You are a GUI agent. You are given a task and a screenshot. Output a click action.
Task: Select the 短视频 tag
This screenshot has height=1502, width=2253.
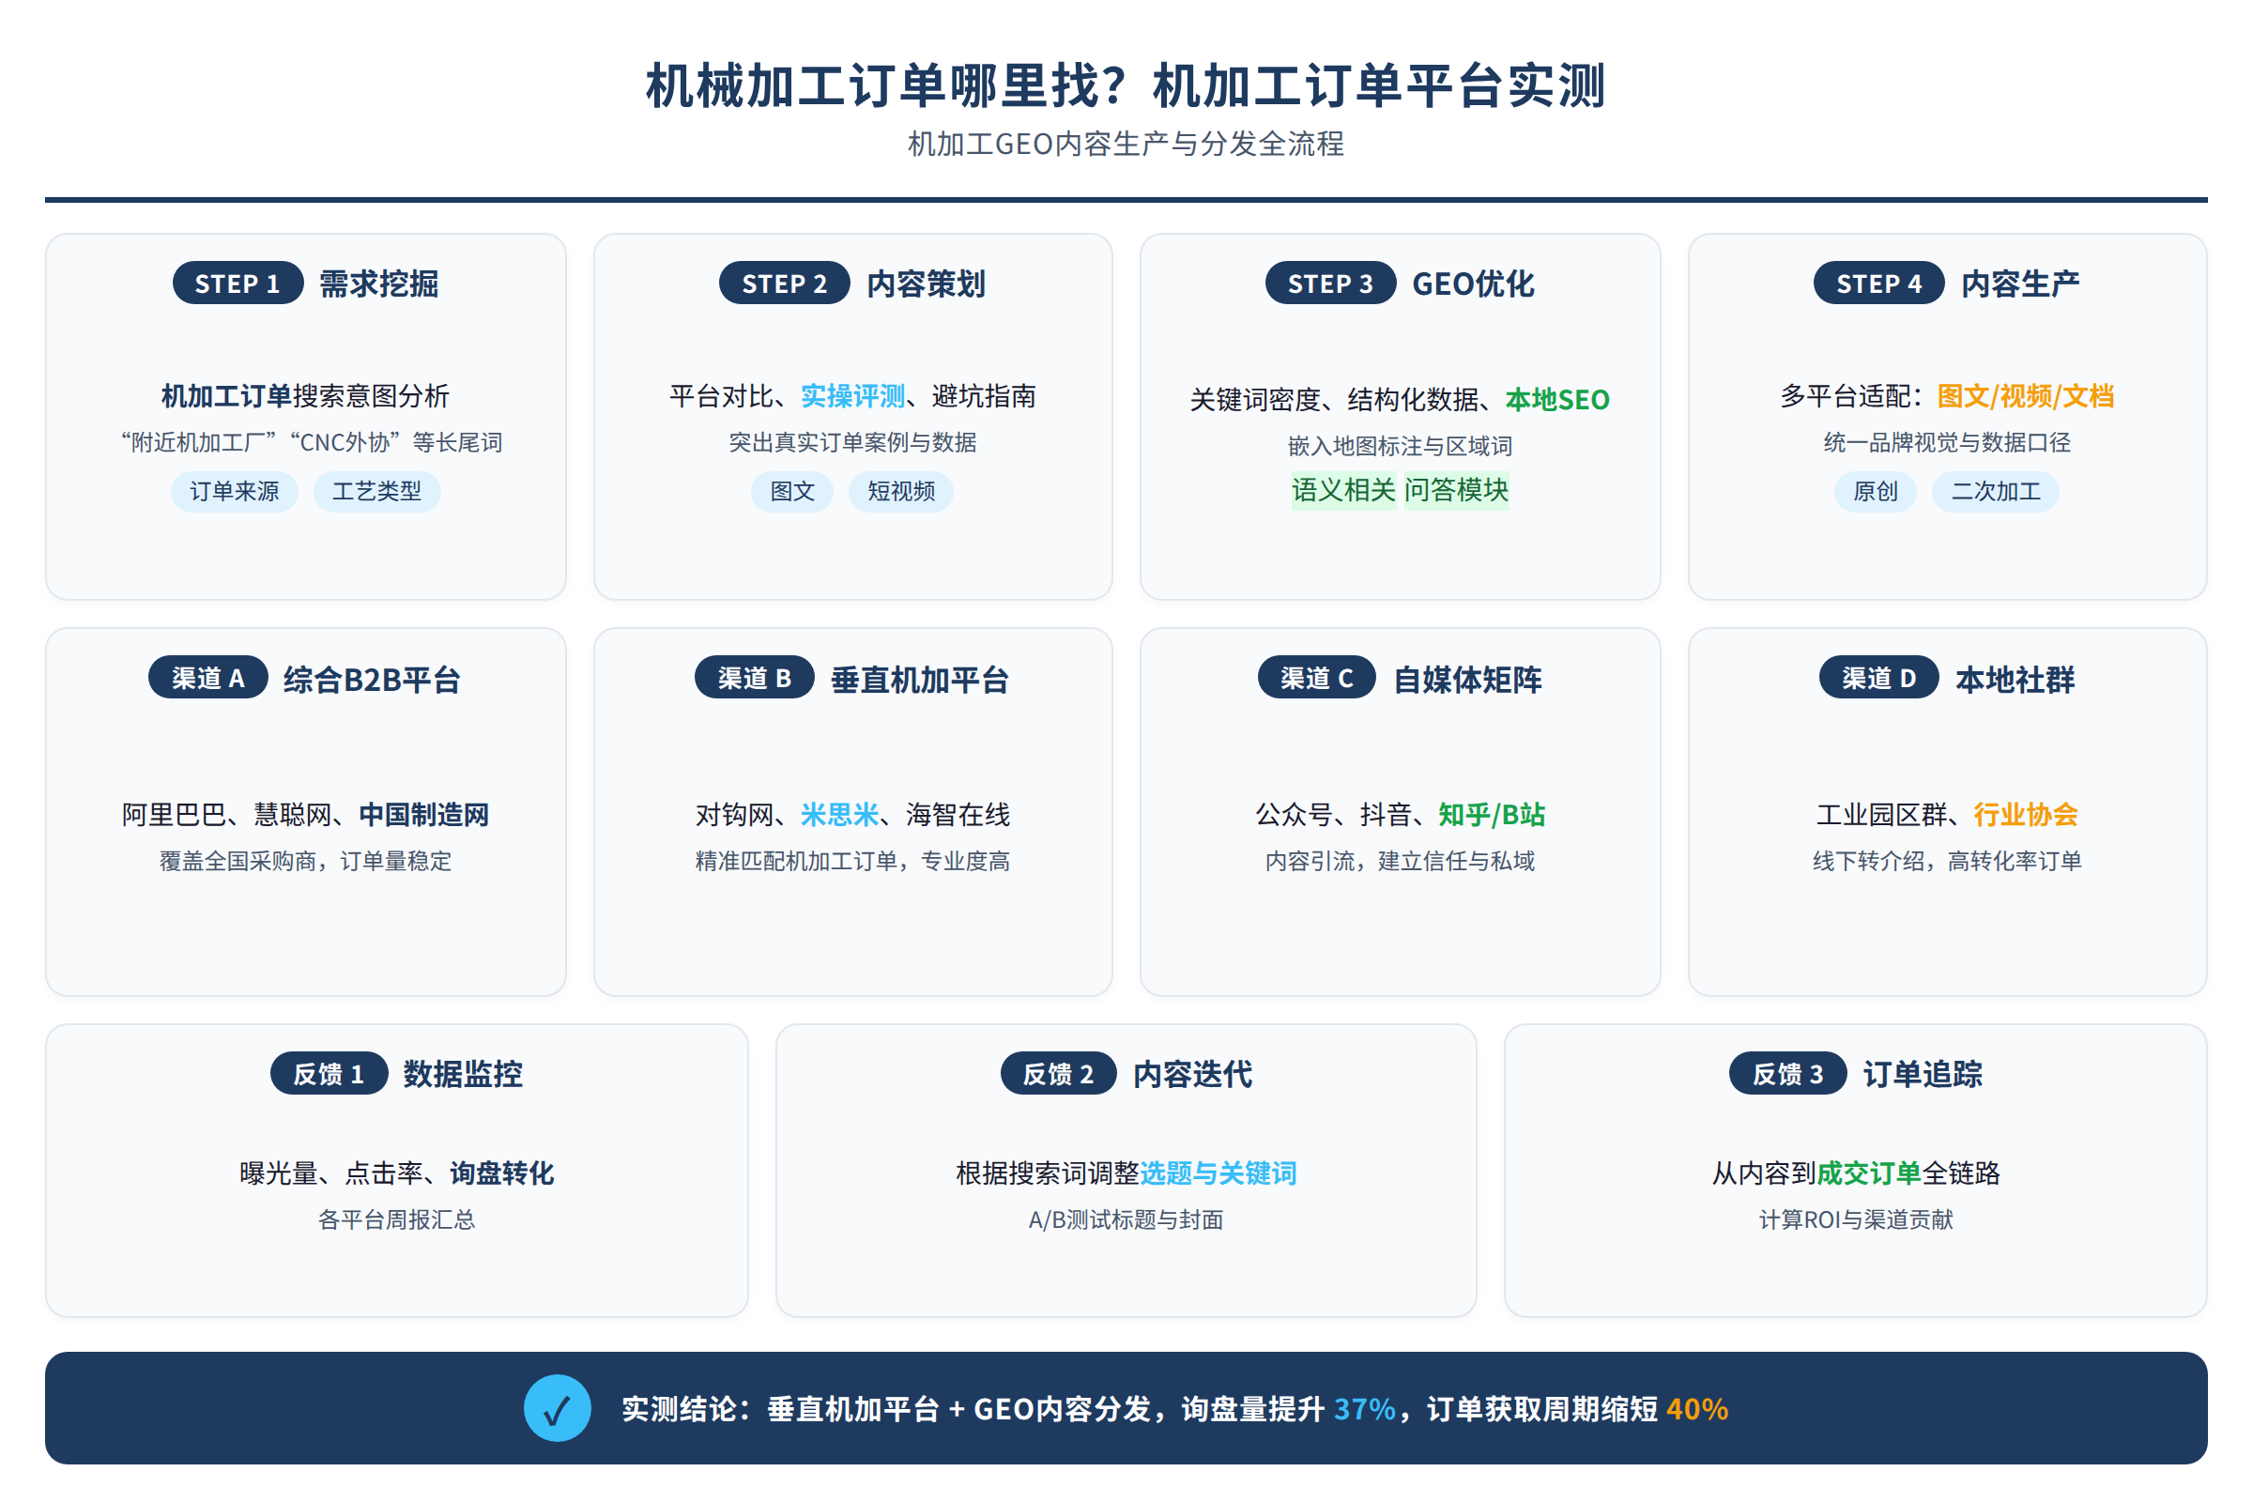(x=901, y=491)
